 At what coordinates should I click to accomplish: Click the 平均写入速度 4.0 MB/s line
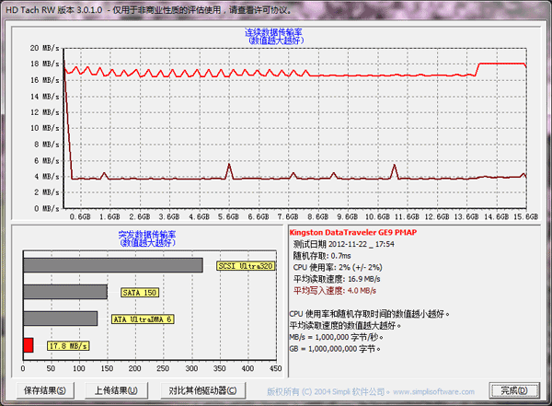click(x=335, y=290)
